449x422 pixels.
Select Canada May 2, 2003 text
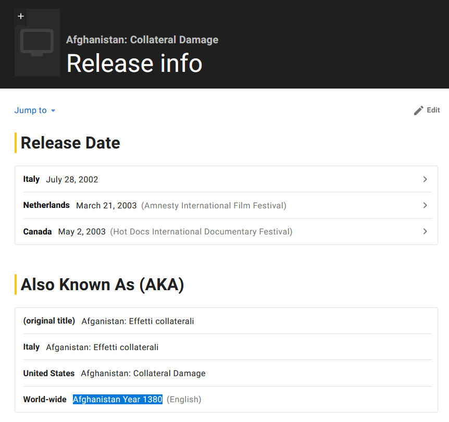click(x=82, y=231)
